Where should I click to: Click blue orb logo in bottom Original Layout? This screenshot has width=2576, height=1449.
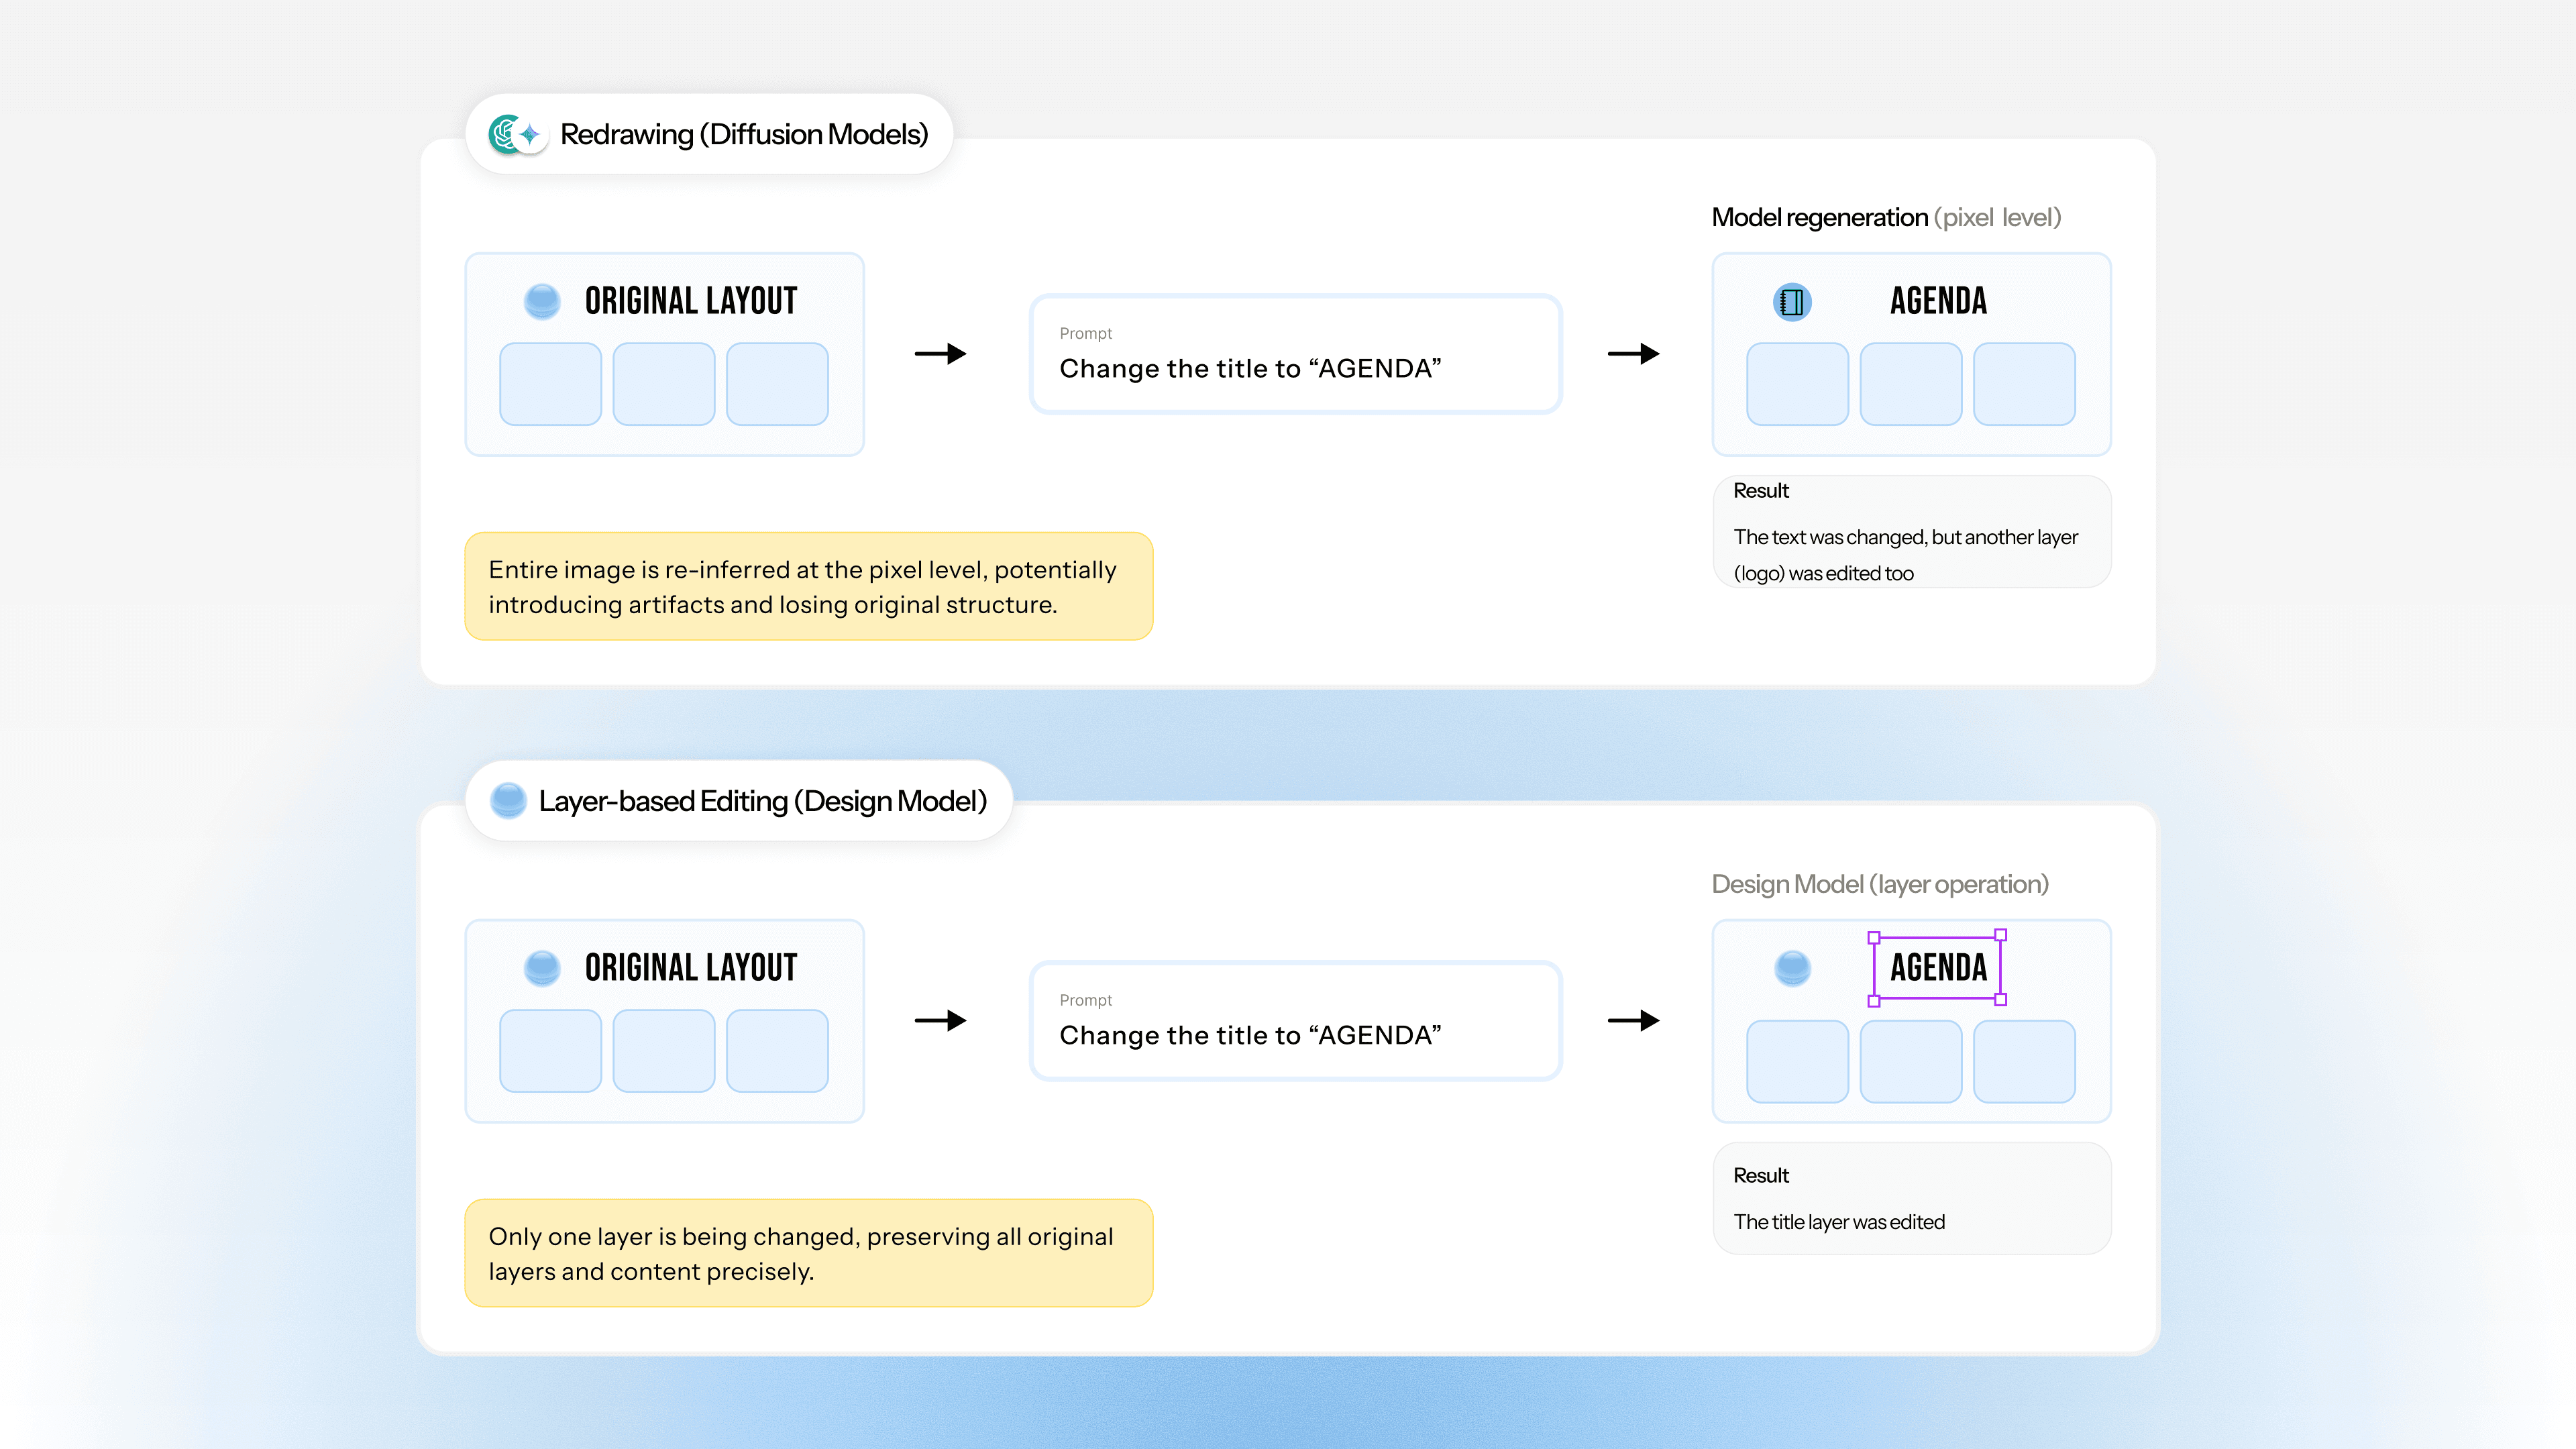click(542, 967)
